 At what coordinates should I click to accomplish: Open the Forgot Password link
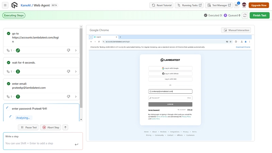pos(154,110)
